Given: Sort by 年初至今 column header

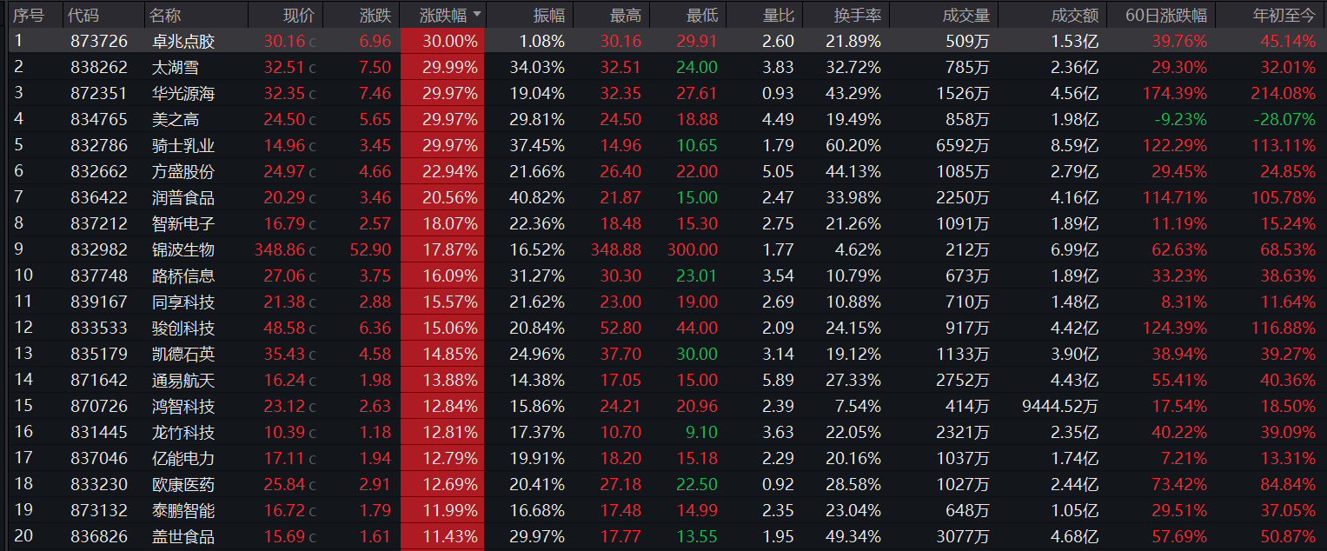Looking at the screenshot, I should click(x=1284, y=15).
